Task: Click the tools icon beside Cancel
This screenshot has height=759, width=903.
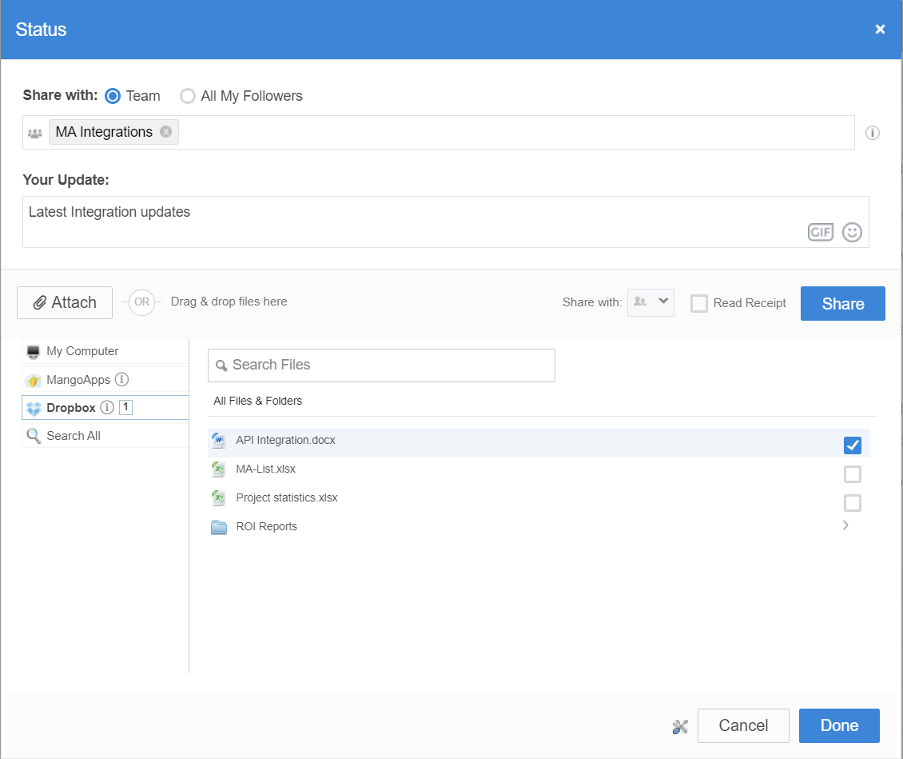Action: (680, 726)
